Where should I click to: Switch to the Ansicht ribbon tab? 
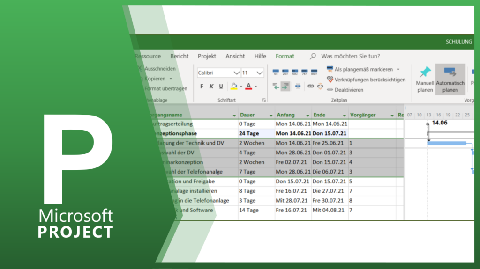click(x=235, y=56)
